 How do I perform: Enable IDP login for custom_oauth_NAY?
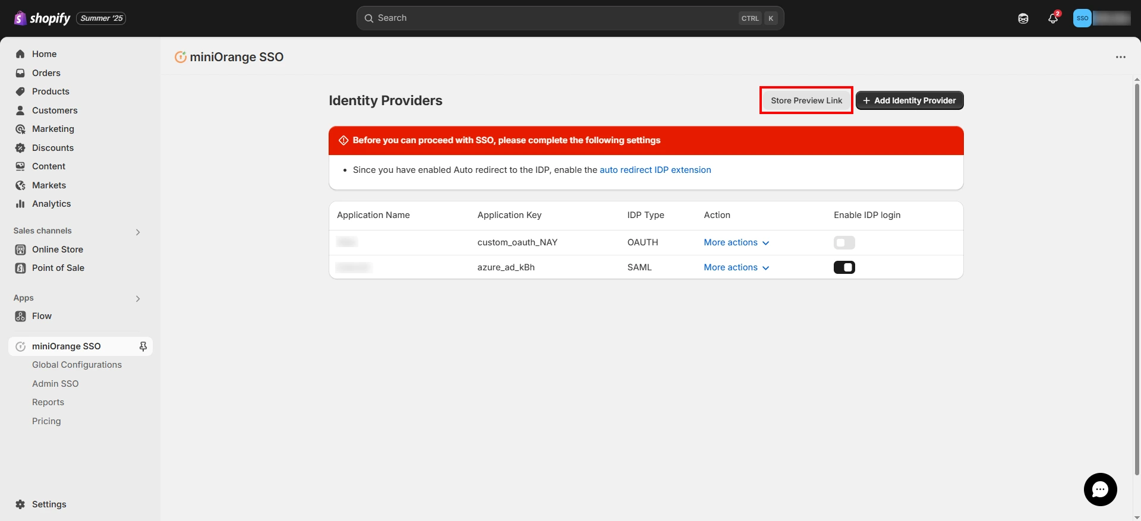(x=844, y=242)
